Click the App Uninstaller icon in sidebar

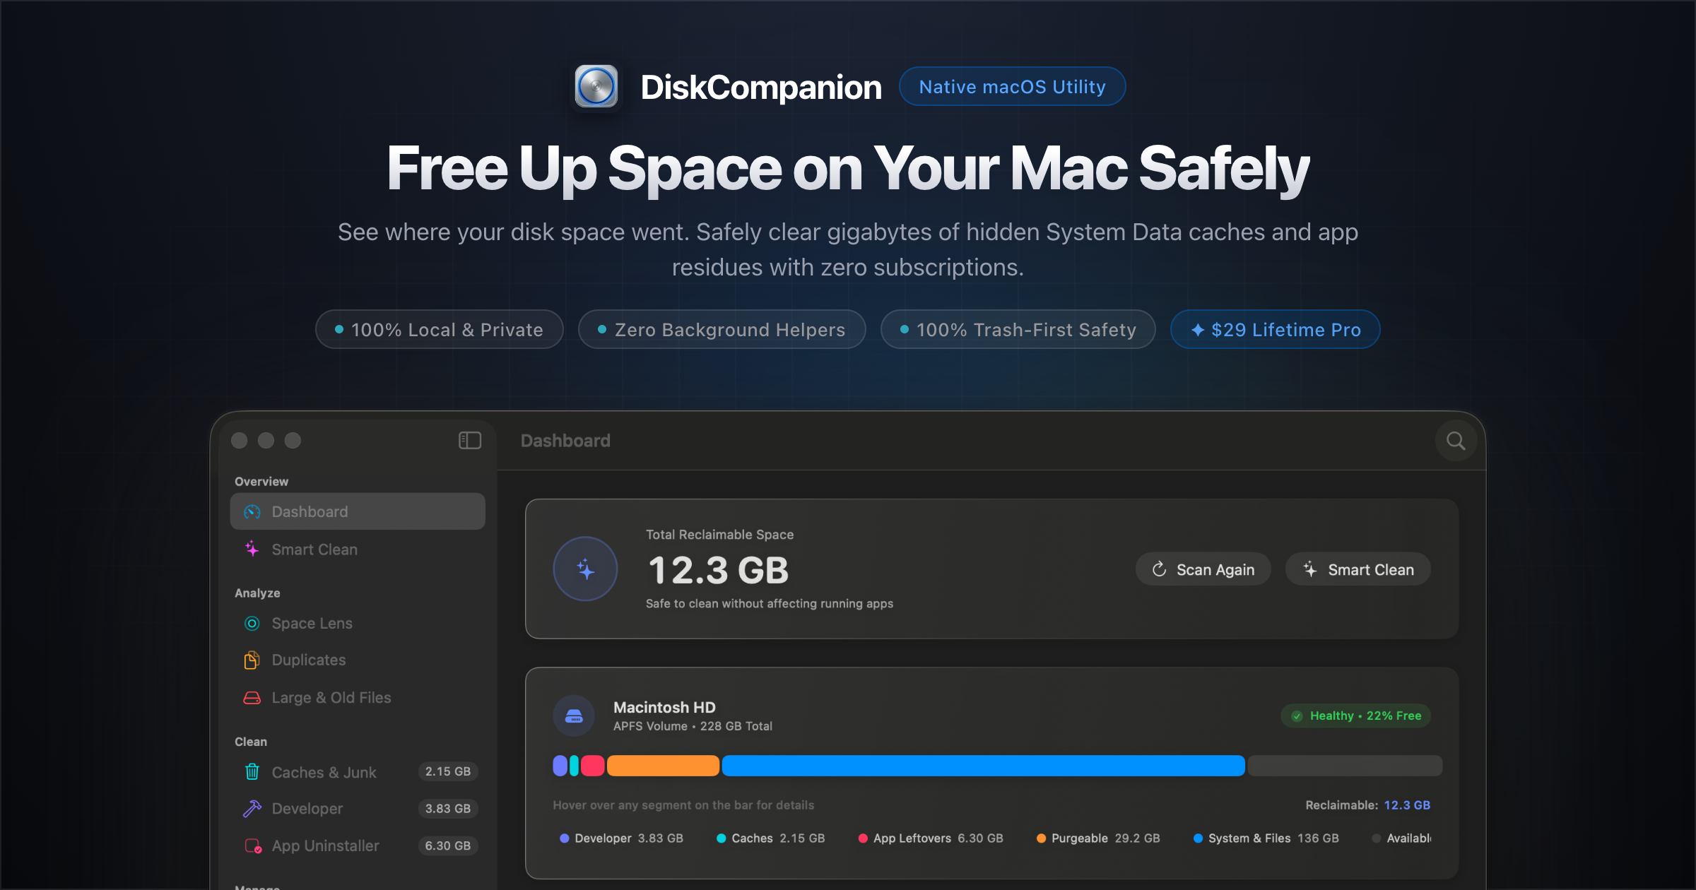(253, 845)
